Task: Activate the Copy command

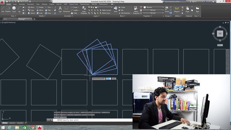Action: click(31, 10)
